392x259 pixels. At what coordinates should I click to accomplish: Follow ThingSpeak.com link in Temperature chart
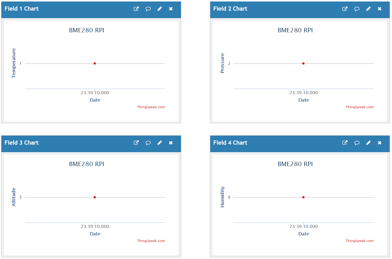pos(151,107)
